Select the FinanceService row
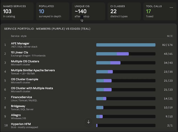 pyautogui.click(x=88, y=99)
